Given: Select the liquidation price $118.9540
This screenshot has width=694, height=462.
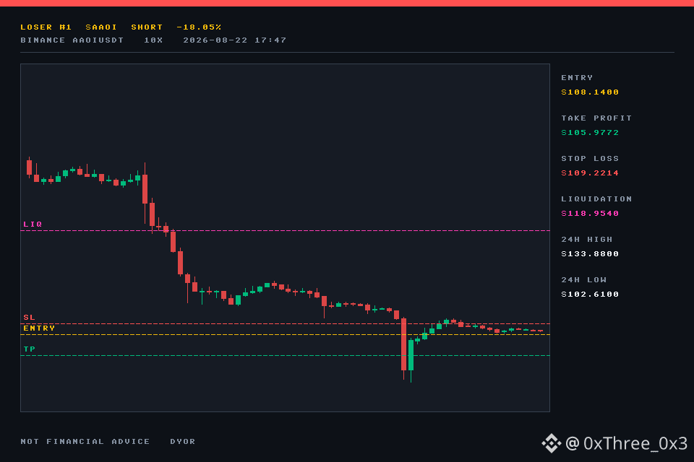Looking at the screenshot, I should click(x=590, y=214).
